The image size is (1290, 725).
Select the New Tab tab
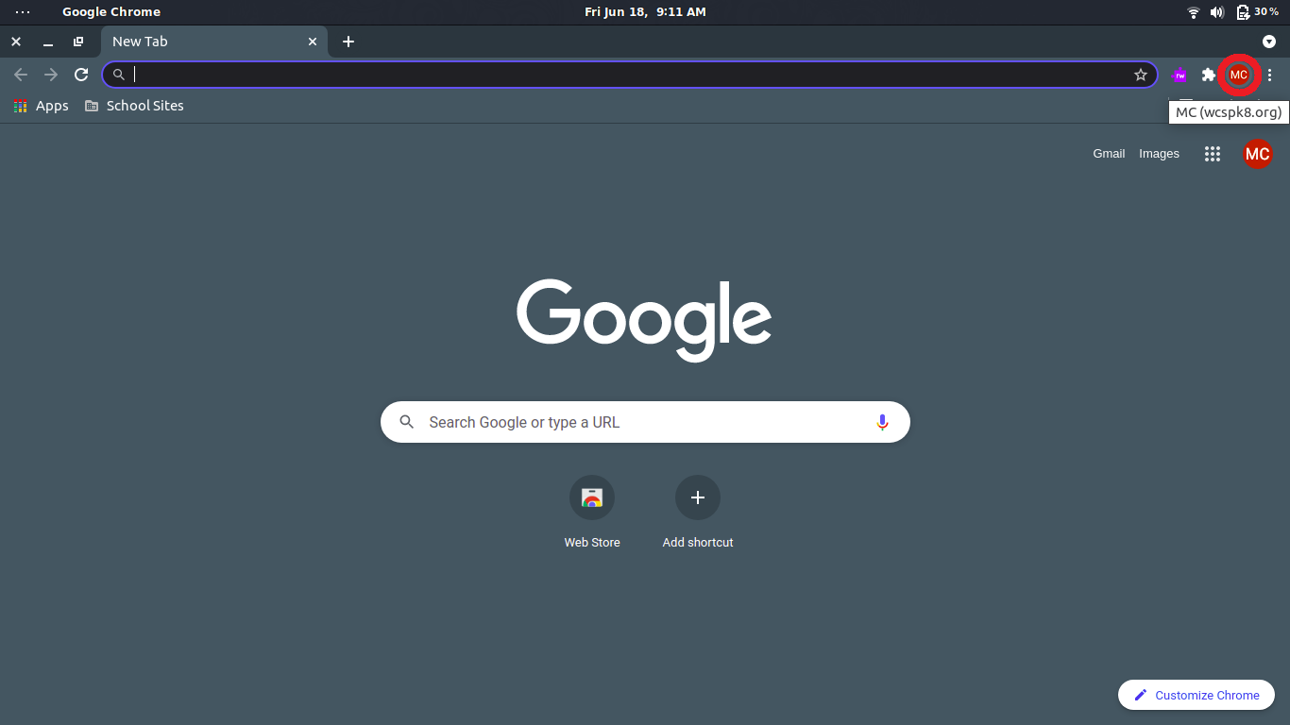tap(214, 42)
